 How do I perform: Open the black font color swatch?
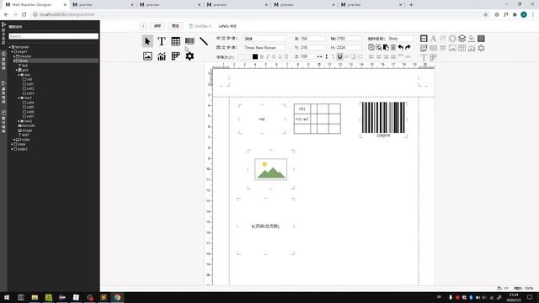(255, 56)
